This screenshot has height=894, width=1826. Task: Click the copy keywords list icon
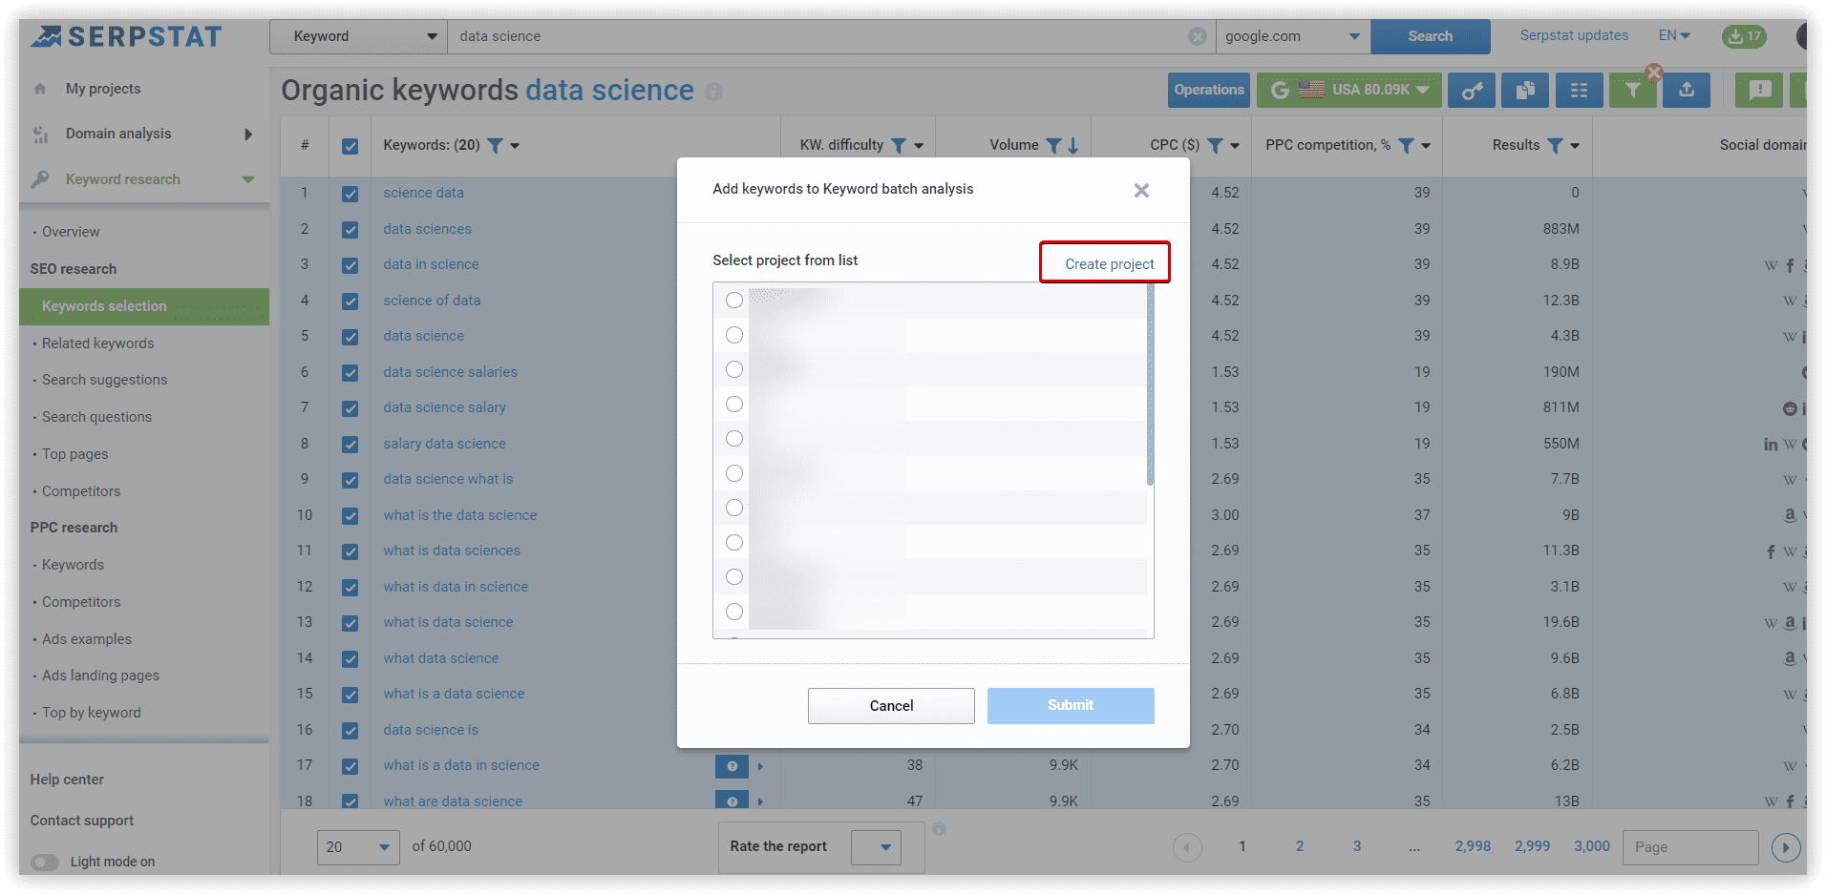click(1524, 90)
